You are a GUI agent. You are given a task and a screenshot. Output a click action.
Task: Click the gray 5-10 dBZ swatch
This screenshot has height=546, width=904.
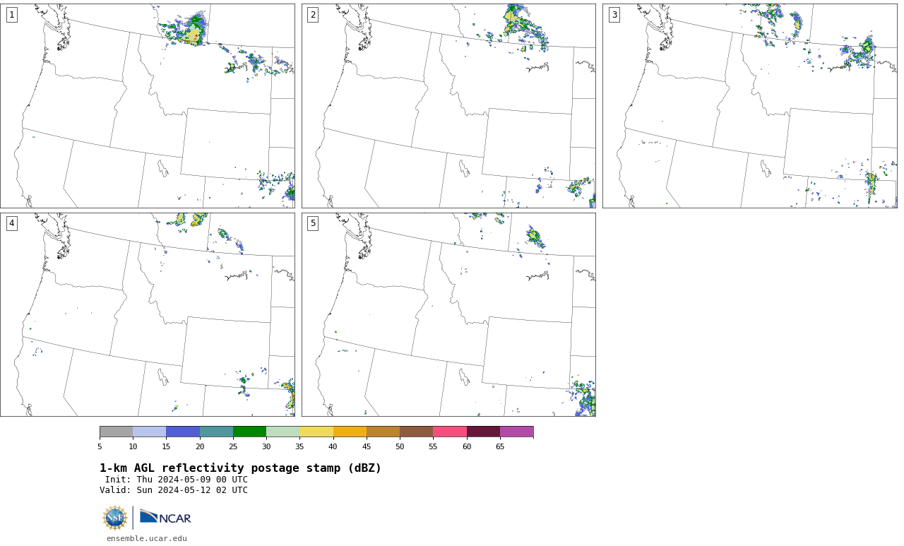(116, 432)
